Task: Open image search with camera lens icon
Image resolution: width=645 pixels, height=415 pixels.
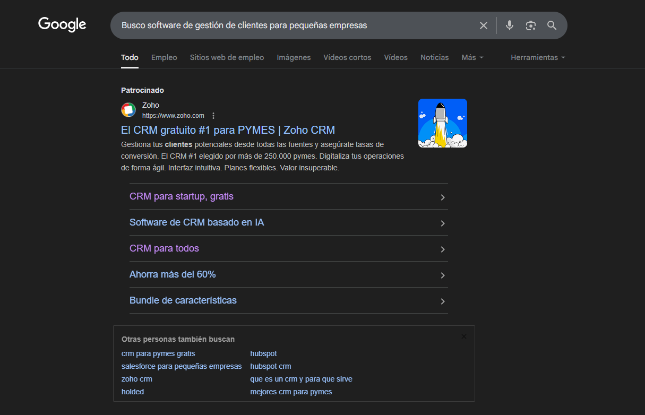Action: coord(531,25)
